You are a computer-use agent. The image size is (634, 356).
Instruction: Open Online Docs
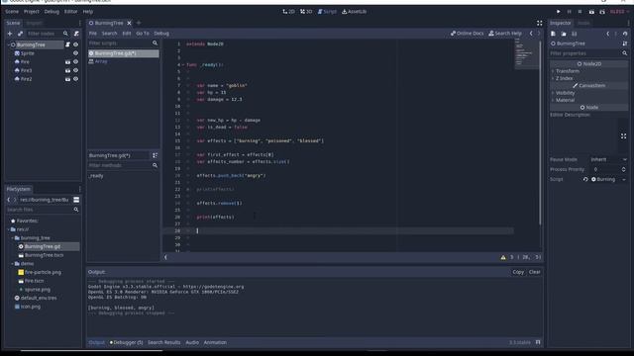pos(467,34)
